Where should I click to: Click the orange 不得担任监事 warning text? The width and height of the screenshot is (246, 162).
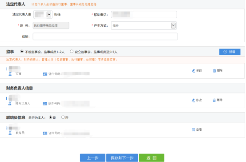(62, 60)
